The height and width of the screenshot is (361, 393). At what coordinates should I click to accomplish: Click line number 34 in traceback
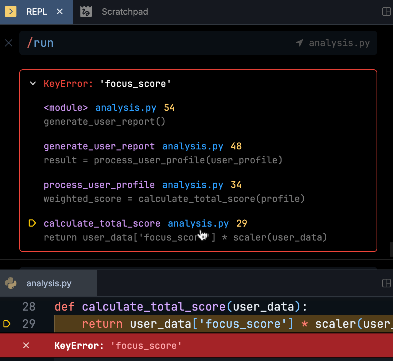coord(236,185)
